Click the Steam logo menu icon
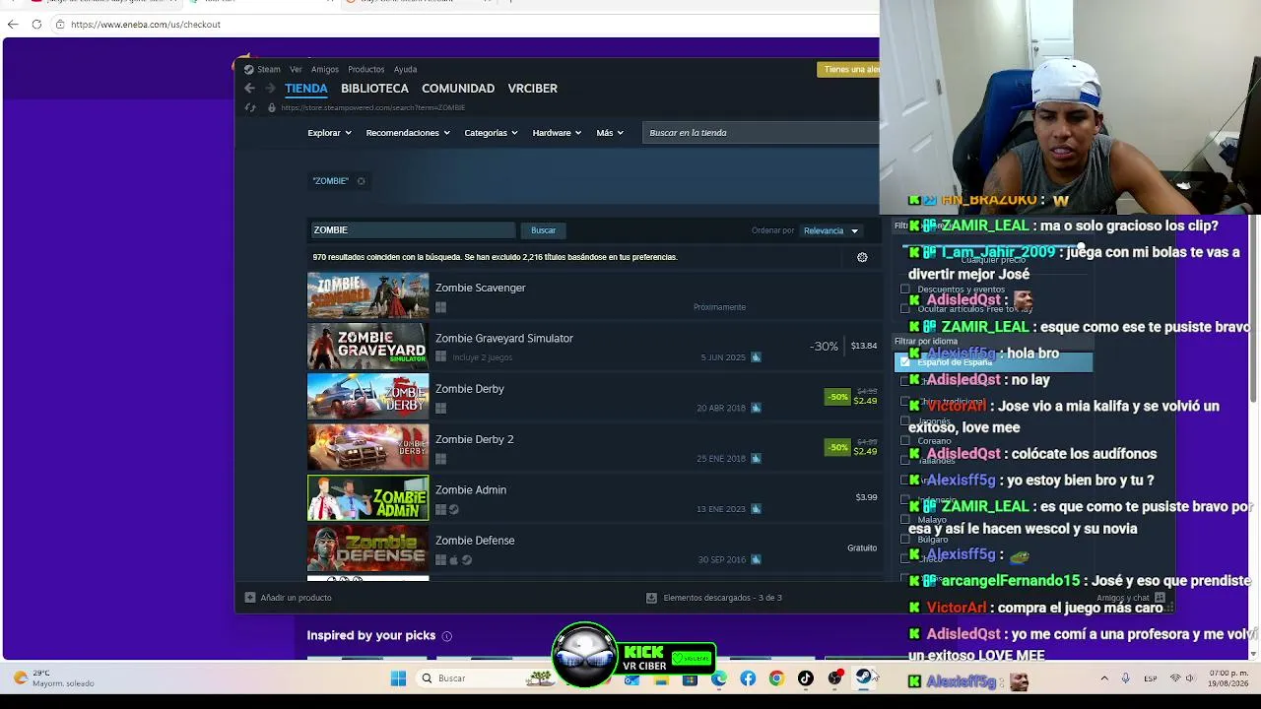This screenshot has width=1261, height=709. 249,69
